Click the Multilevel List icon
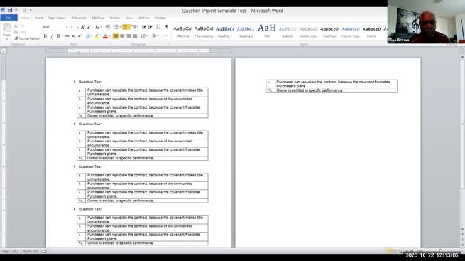465x261 pixels. click(x=134, y=27)
